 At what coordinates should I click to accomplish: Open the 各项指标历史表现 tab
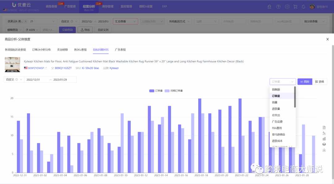(x=15, y=50)
